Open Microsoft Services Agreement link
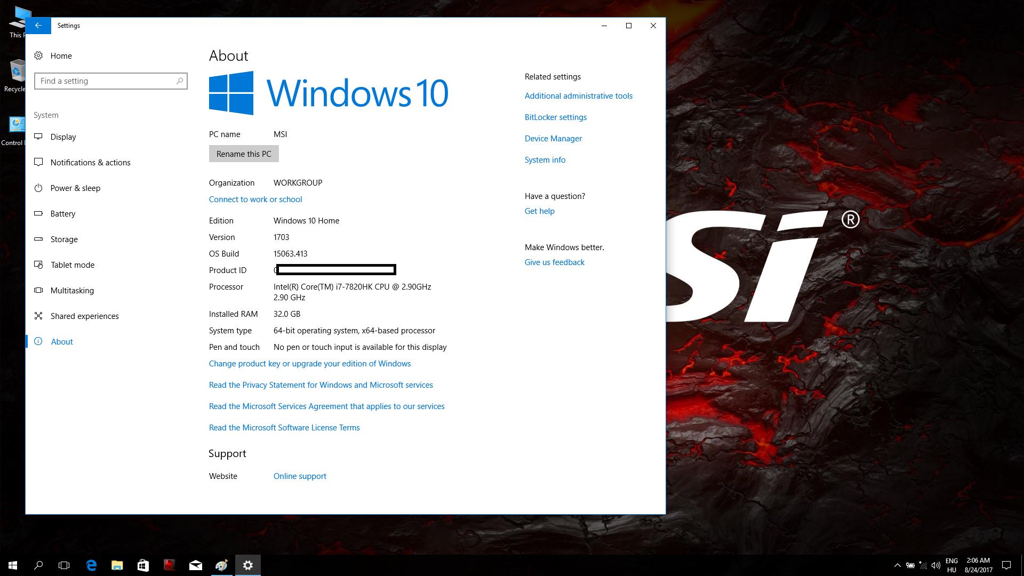Screen dimensions: 1024x576 coord(326,406)
